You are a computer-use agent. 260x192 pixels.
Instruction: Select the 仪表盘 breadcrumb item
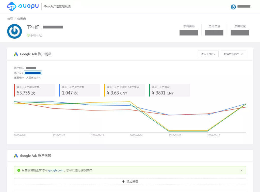(22, 19)
